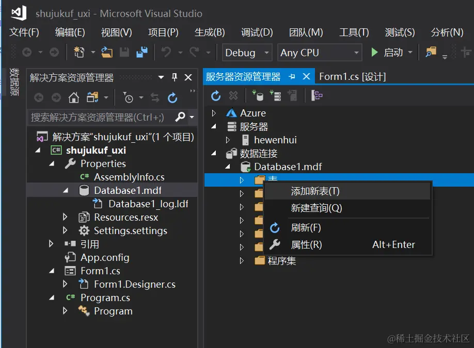Close the Server Explorer tab

306,76
